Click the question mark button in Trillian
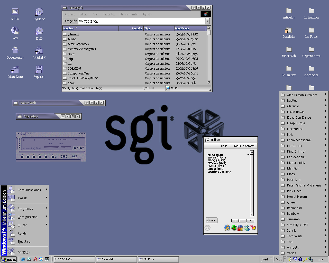329x263 pixels. 250,221
